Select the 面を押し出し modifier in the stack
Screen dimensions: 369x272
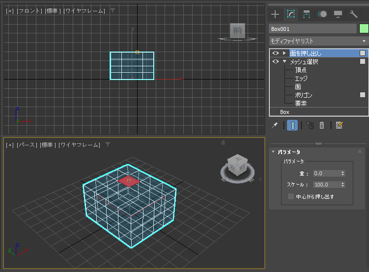click(x=306, y=54)
